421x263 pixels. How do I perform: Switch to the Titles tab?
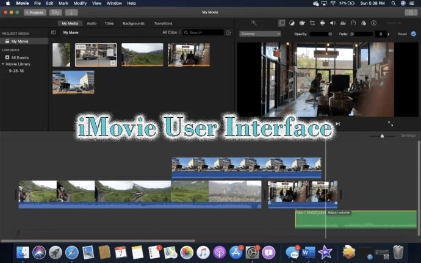109,23
